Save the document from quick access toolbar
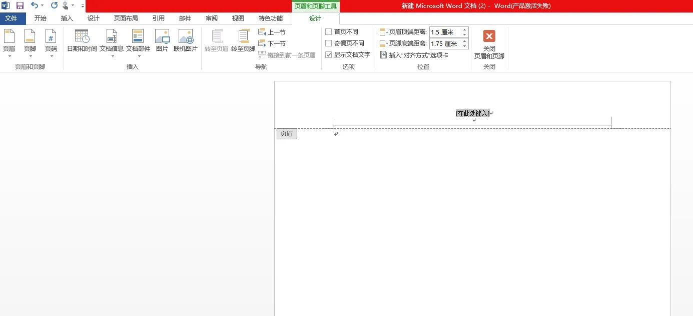 click(20, 5)
